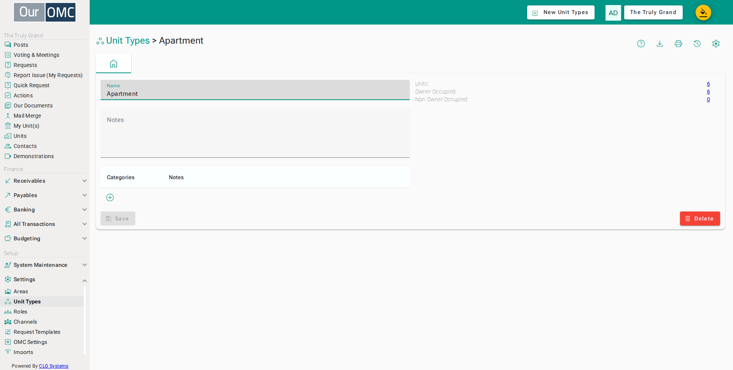Viewport: 733px width, 370px height.
Task: Expand the Banking menu chevron
Action: pos(85,210)
